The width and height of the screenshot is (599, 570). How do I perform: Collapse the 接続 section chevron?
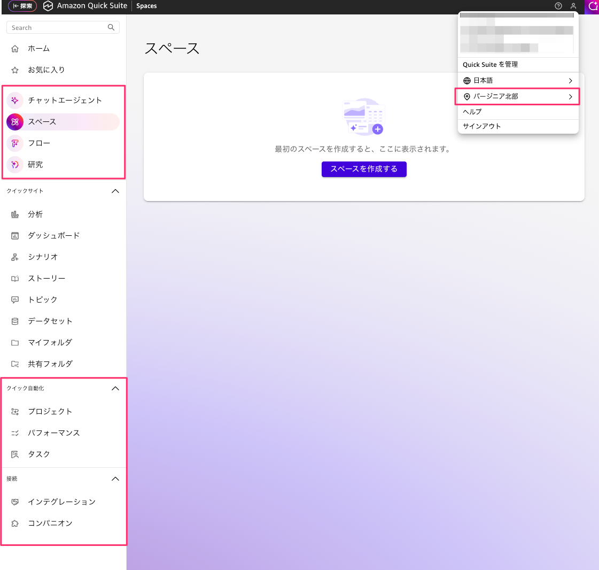(115, 479)
